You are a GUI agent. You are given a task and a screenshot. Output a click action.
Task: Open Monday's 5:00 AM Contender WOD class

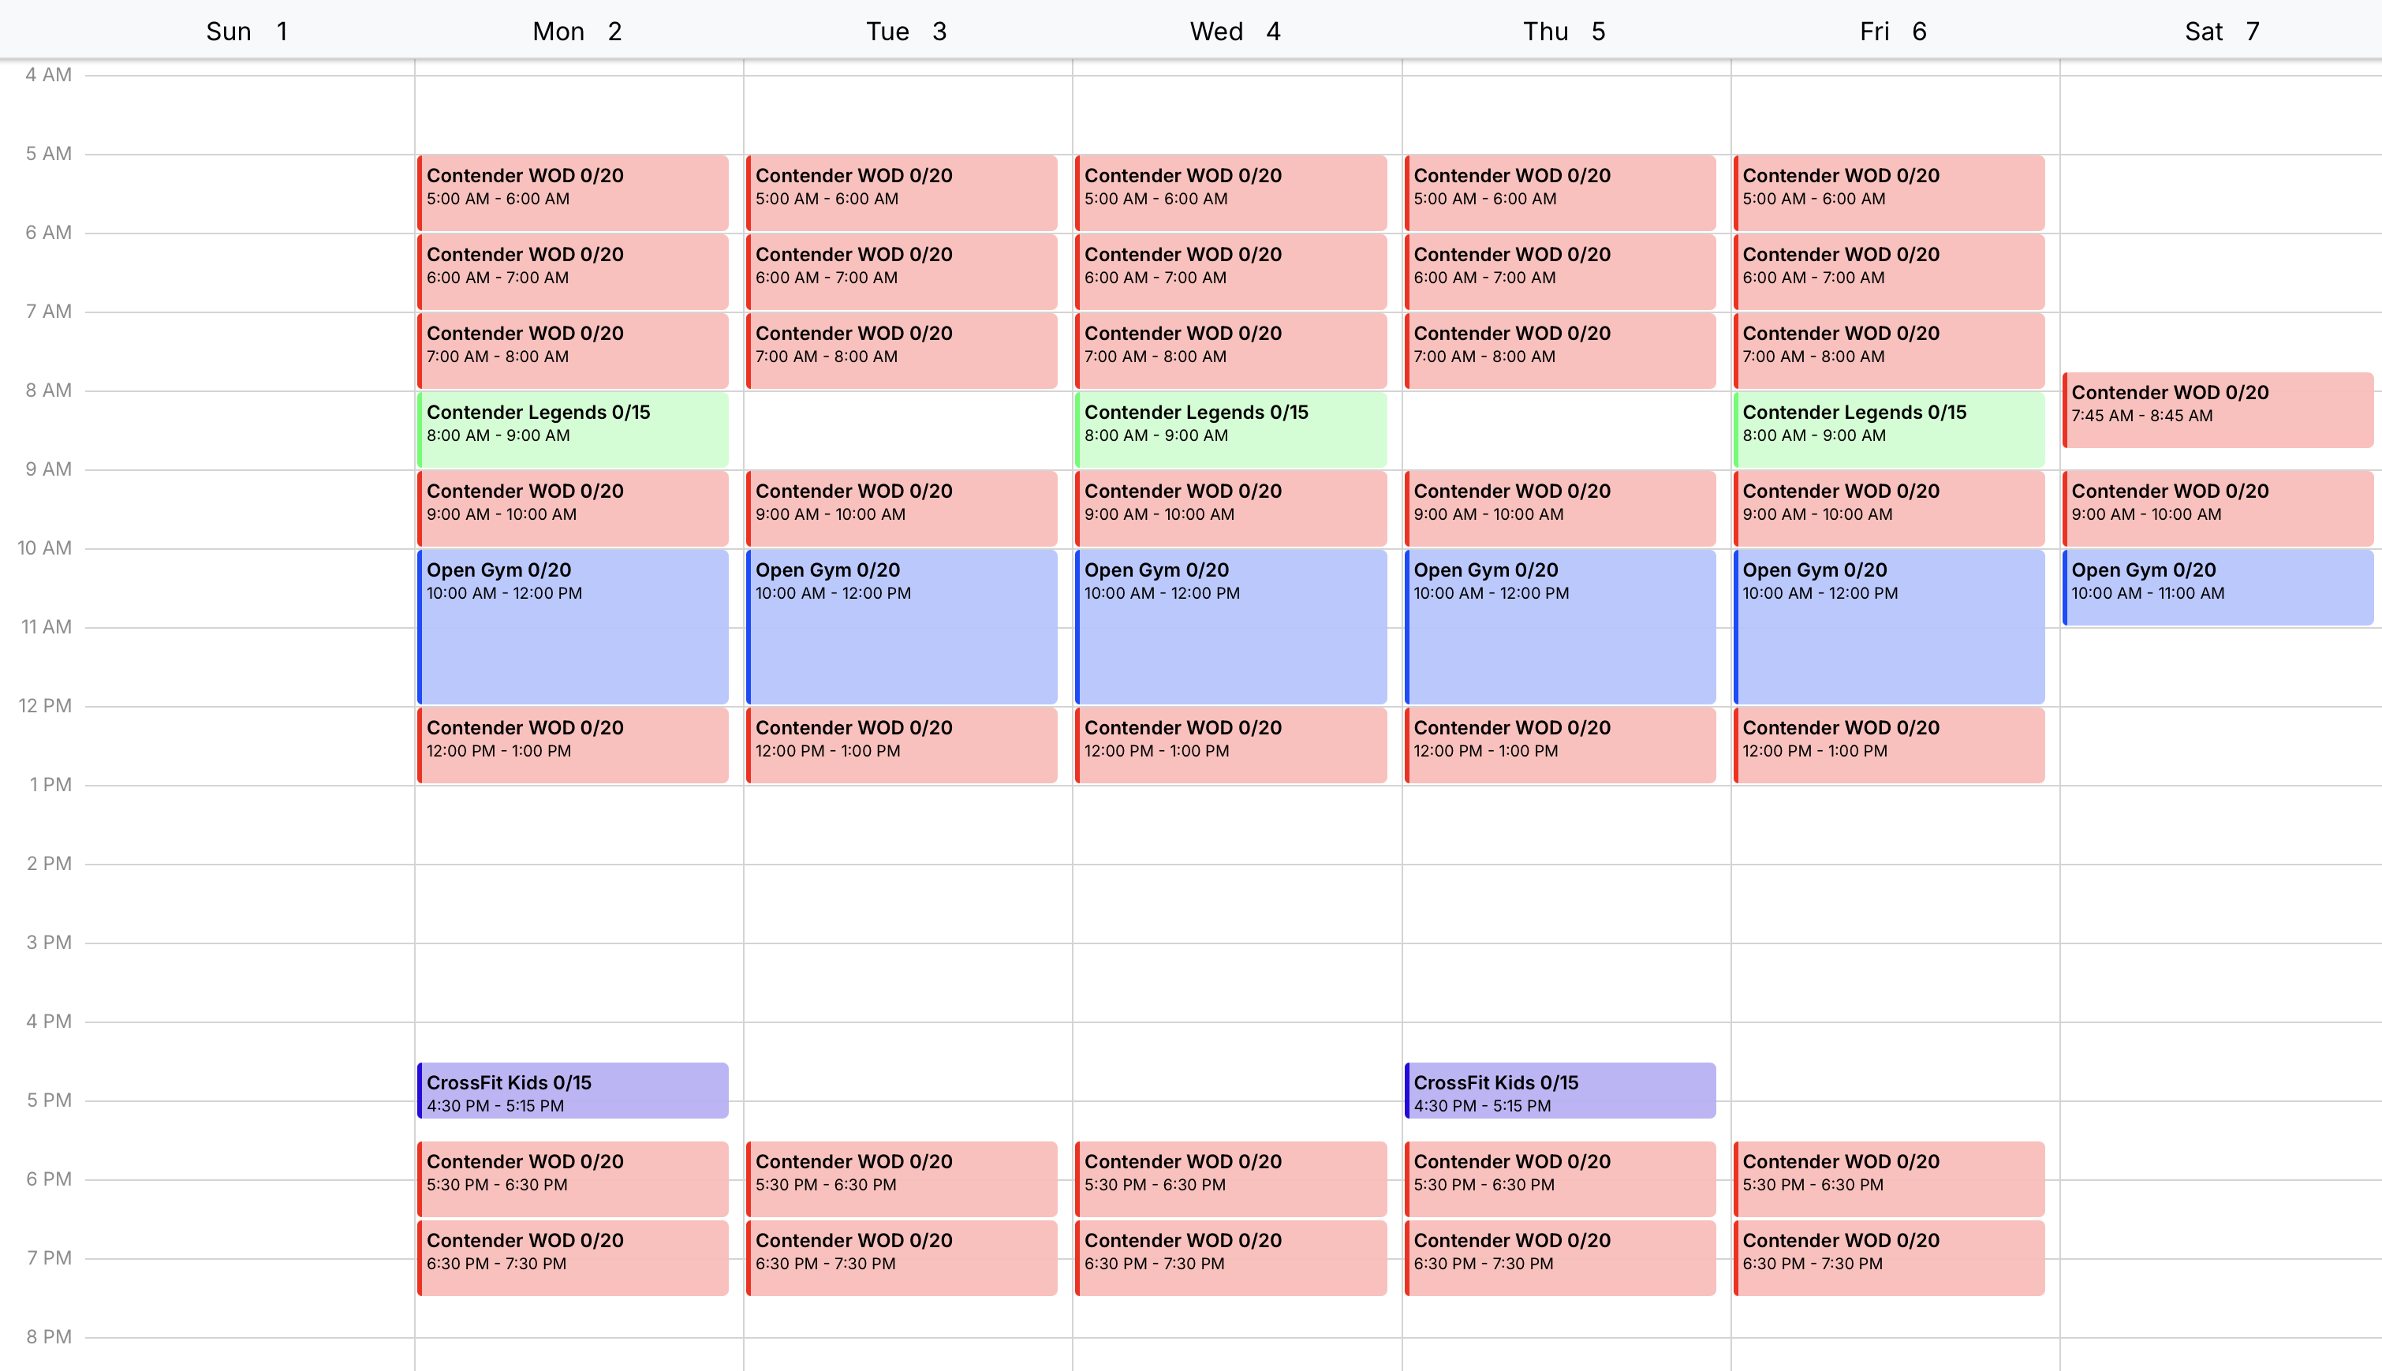pyautogui.click(x=573, y=192)
